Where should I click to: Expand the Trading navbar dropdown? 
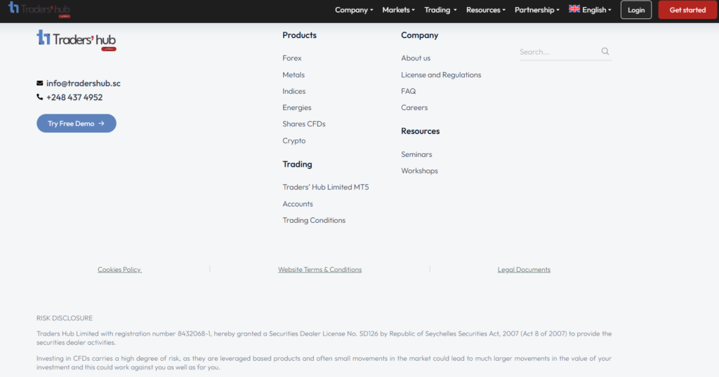tap(440, 10)
